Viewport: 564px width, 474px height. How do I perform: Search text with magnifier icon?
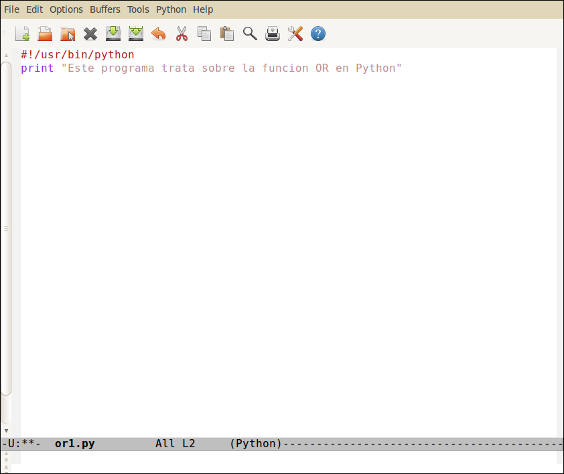[250, 34]
